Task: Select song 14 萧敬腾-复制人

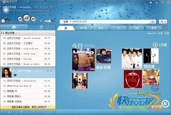Action: coord(28,96)
